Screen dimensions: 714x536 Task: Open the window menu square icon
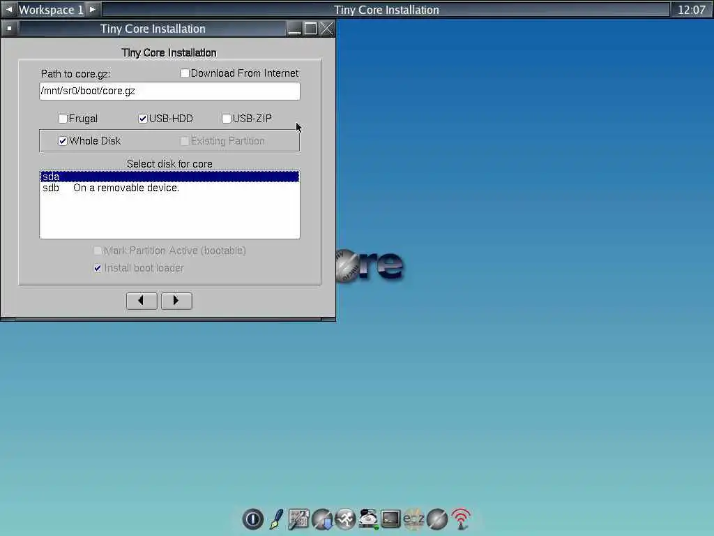tap(9, 28)
